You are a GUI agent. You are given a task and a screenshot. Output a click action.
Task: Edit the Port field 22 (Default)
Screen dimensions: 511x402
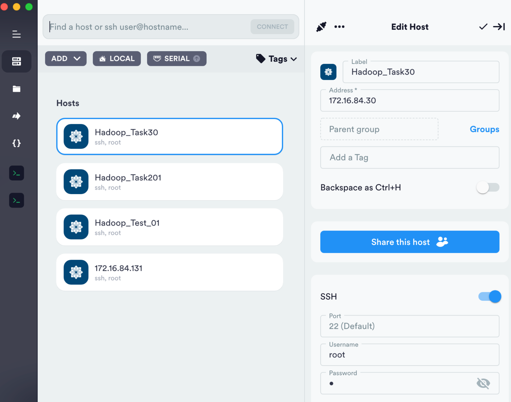click(x=410, y=326)
